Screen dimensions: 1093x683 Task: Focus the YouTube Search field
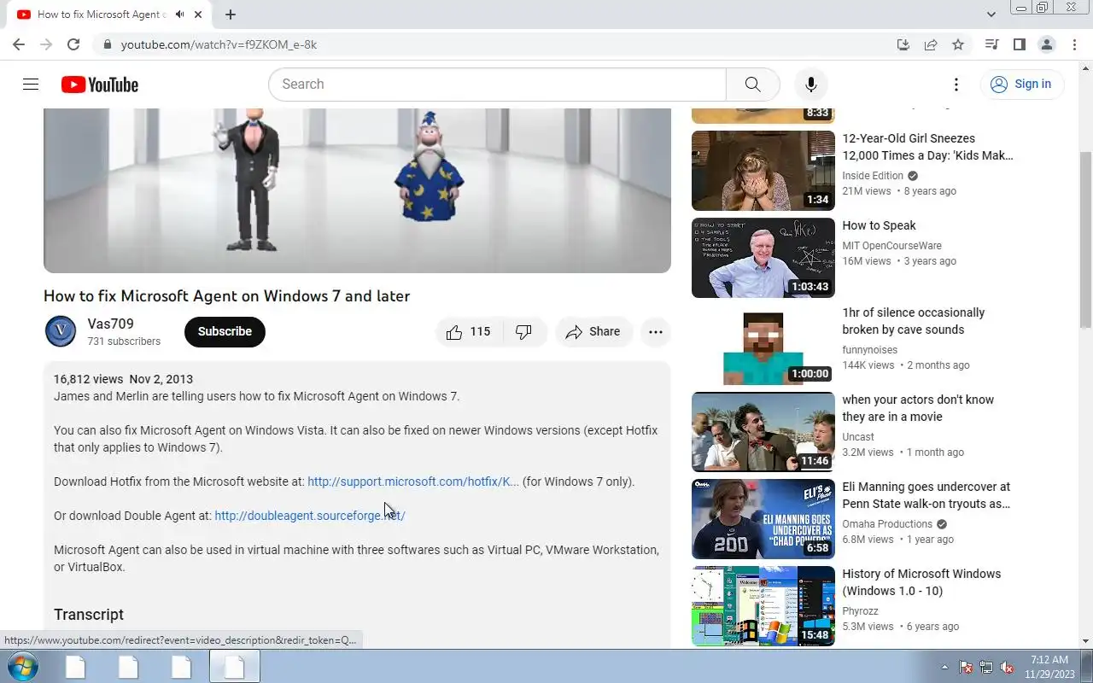[x=498, y=85]
